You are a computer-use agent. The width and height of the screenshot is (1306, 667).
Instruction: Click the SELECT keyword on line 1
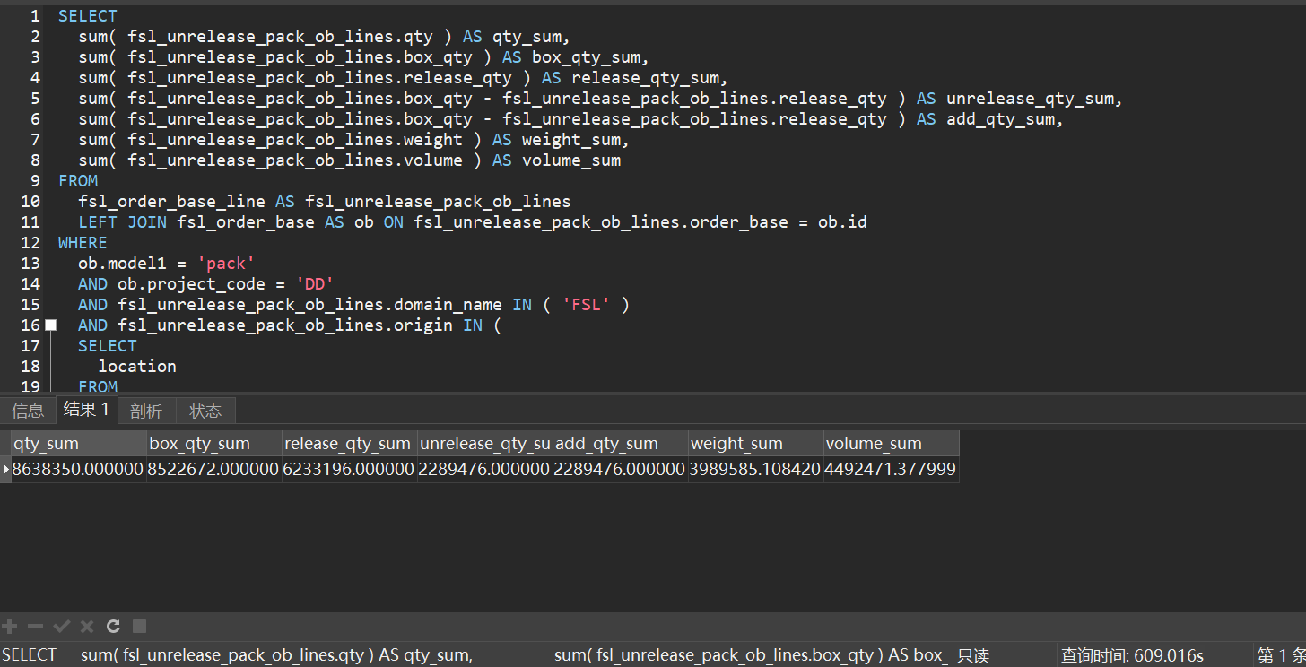tap(88, 16)
